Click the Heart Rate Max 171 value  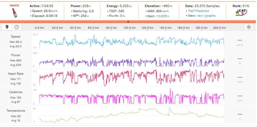(16, 79)
